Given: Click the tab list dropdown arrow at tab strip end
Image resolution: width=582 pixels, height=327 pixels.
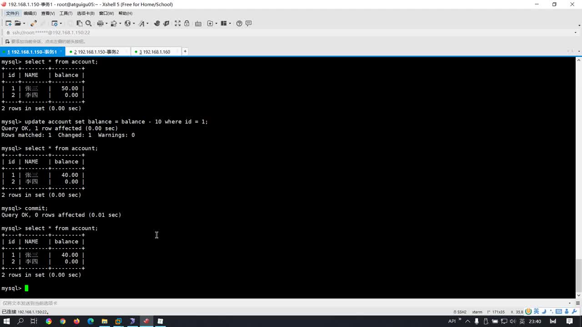Looking at the screenshot, I should 578,52.
